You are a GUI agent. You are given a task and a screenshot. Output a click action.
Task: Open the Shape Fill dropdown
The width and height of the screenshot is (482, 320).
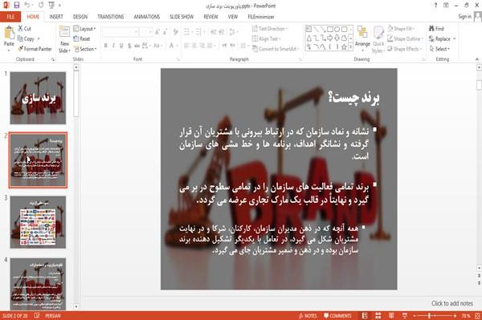click(x=401, y=29)
